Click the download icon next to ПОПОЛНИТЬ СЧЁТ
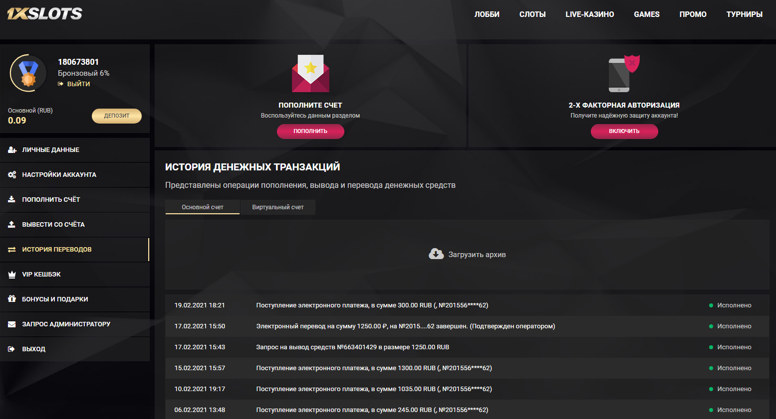 (x=12, y=200)
